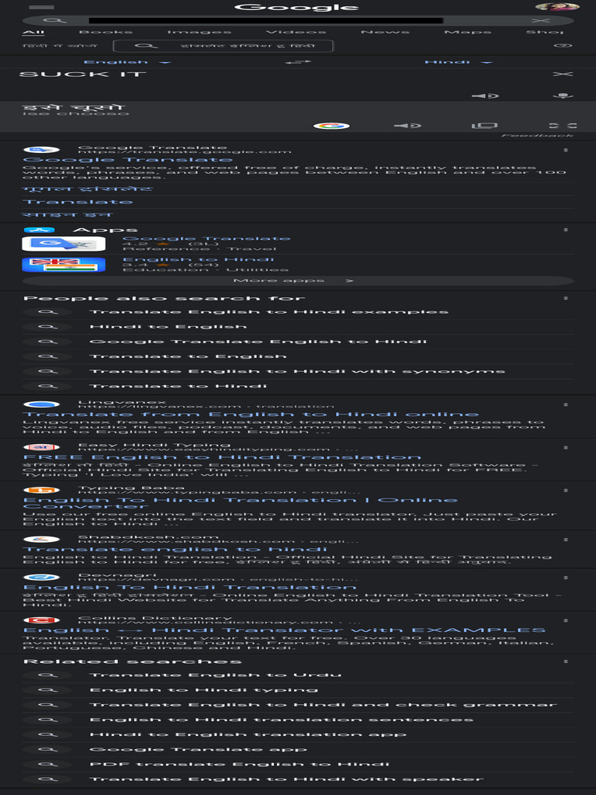The image size is (596, 795).
Task: Search PDF translate English to Hindi
Action: [x=298, y=764]
